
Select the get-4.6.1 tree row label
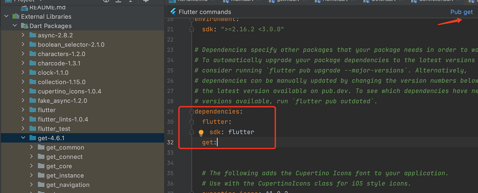[x=51, y=138]
